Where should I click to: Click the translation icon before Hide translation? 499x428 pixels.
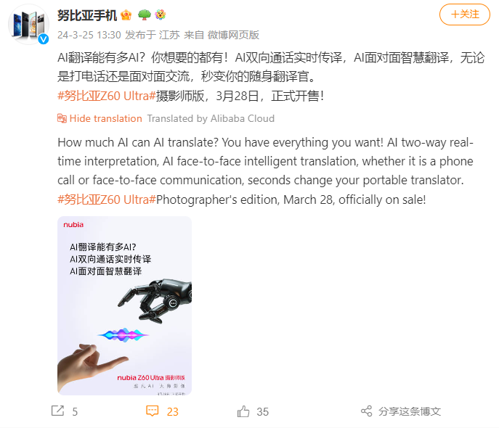62,118
